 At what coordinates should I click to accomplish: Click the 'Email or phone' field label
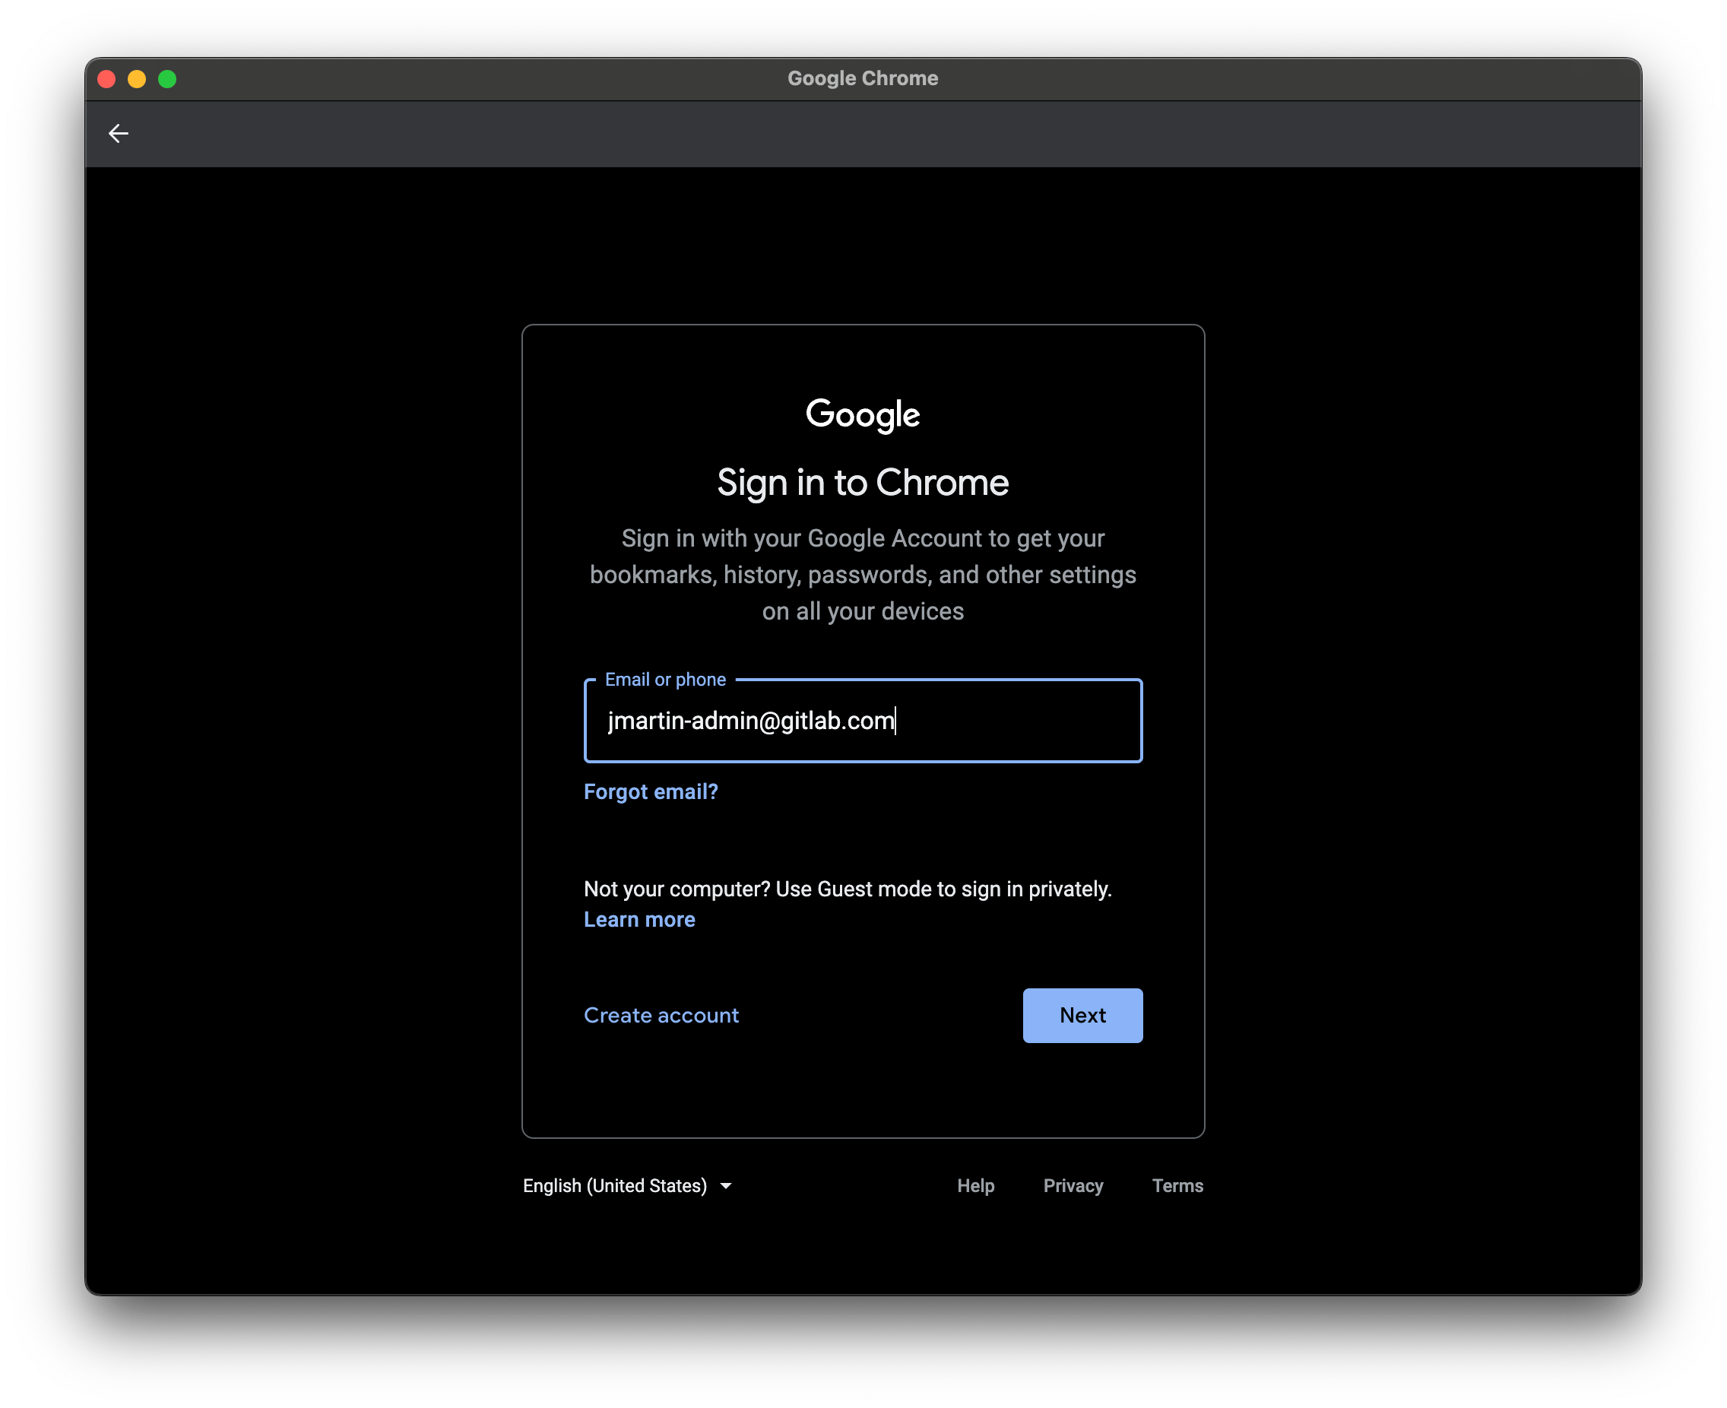coord(665,679)
